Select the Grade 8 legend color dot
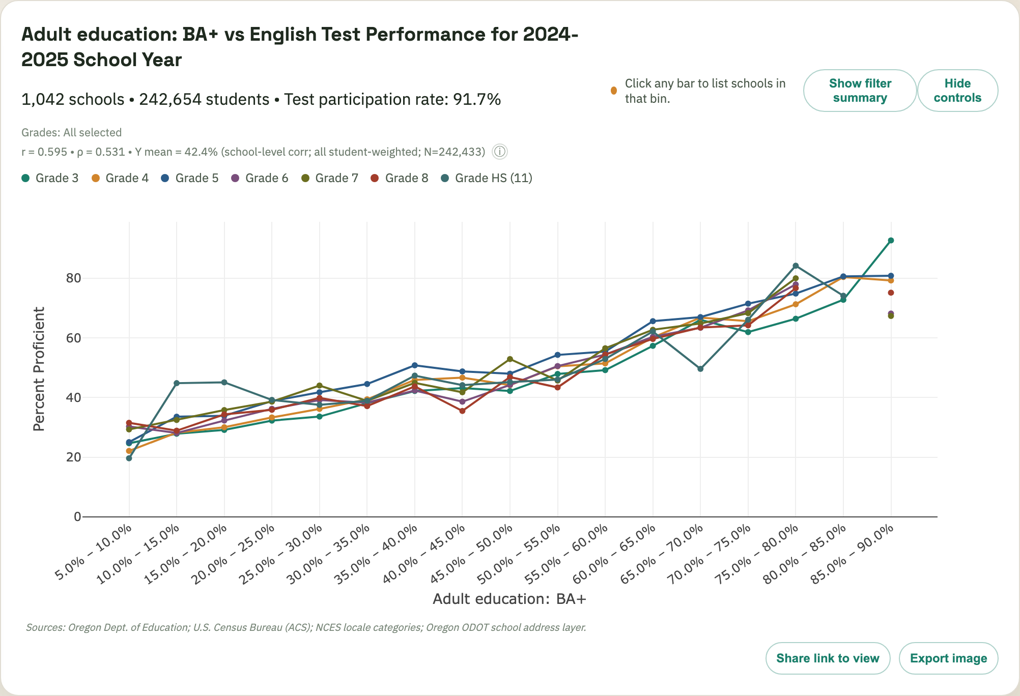The width and height of the screenshot is (1020, 696). [x=375, y=178]
